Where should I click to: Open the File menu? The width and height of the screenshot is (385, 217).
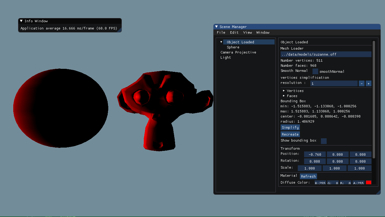[x=221, y=32]
